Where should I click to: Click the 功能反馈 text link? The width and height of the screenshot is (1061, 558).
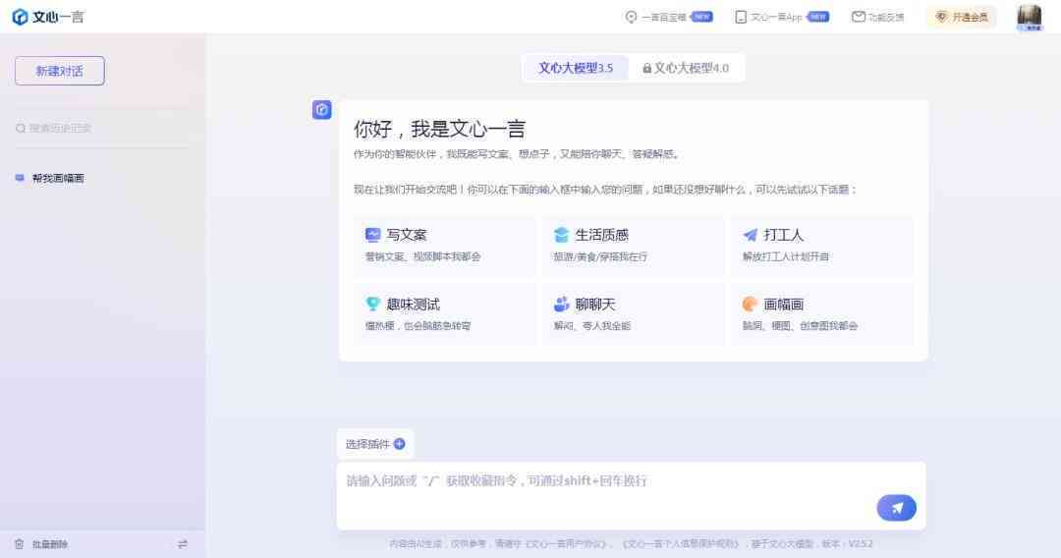pos(886,17)
